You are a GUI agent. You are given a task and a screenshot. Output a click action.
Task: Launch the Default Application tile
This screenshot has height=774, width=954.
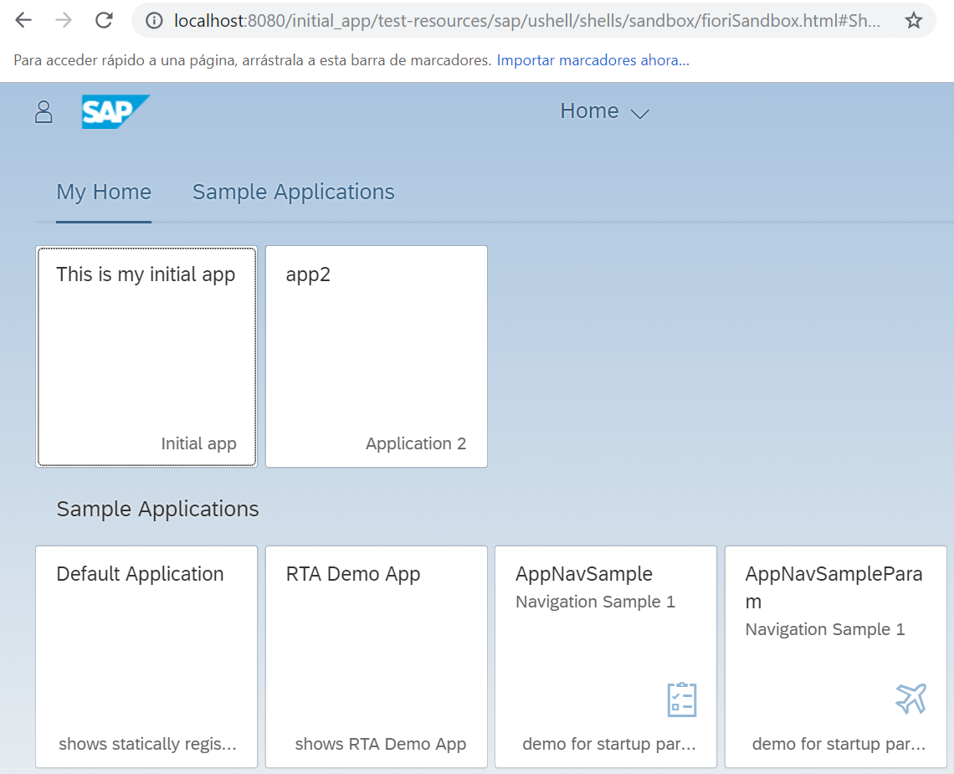click(146, 657)
